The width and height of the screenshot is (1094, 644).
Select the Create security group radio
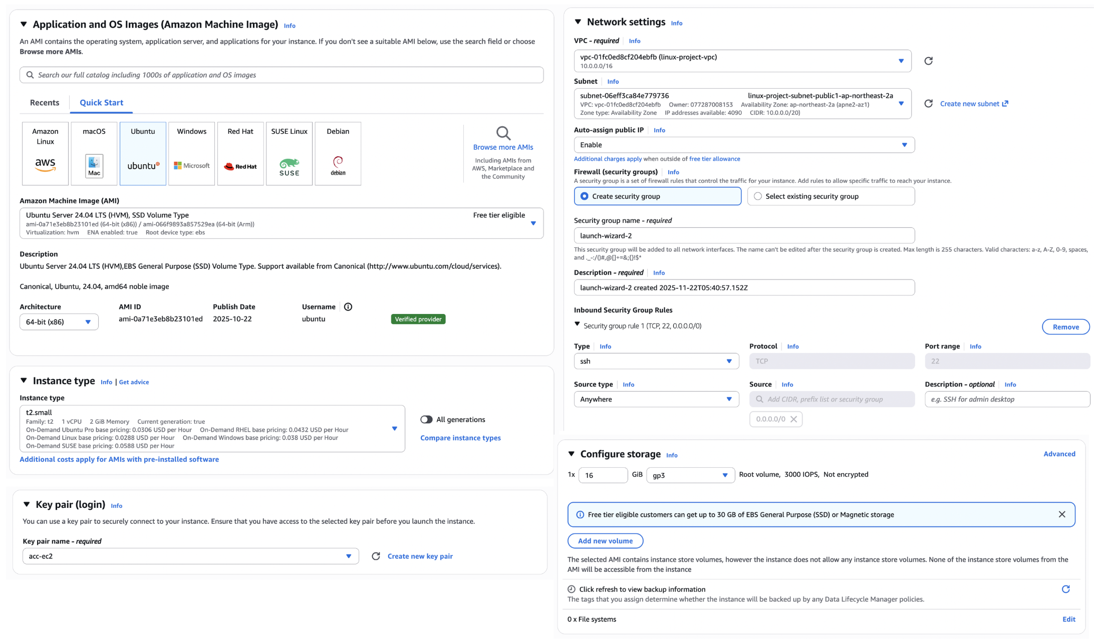[658, 196]
